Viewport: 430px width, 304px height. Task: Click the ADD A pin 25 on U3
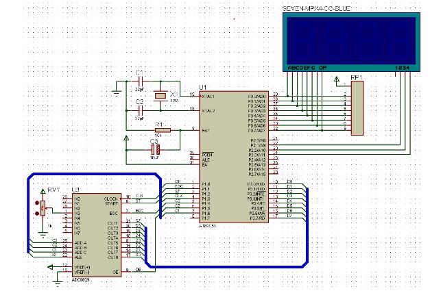(x=67, y=242)
